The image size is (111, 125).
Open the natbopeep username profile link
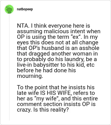pyautogui.click(x=25, y=9)
